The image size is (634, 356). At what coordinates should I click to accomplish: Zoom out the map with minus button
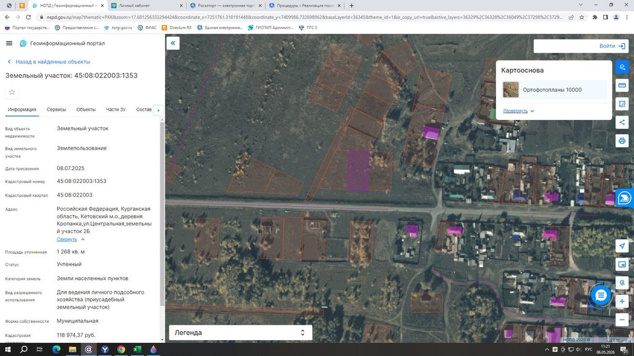pos(622,320)
